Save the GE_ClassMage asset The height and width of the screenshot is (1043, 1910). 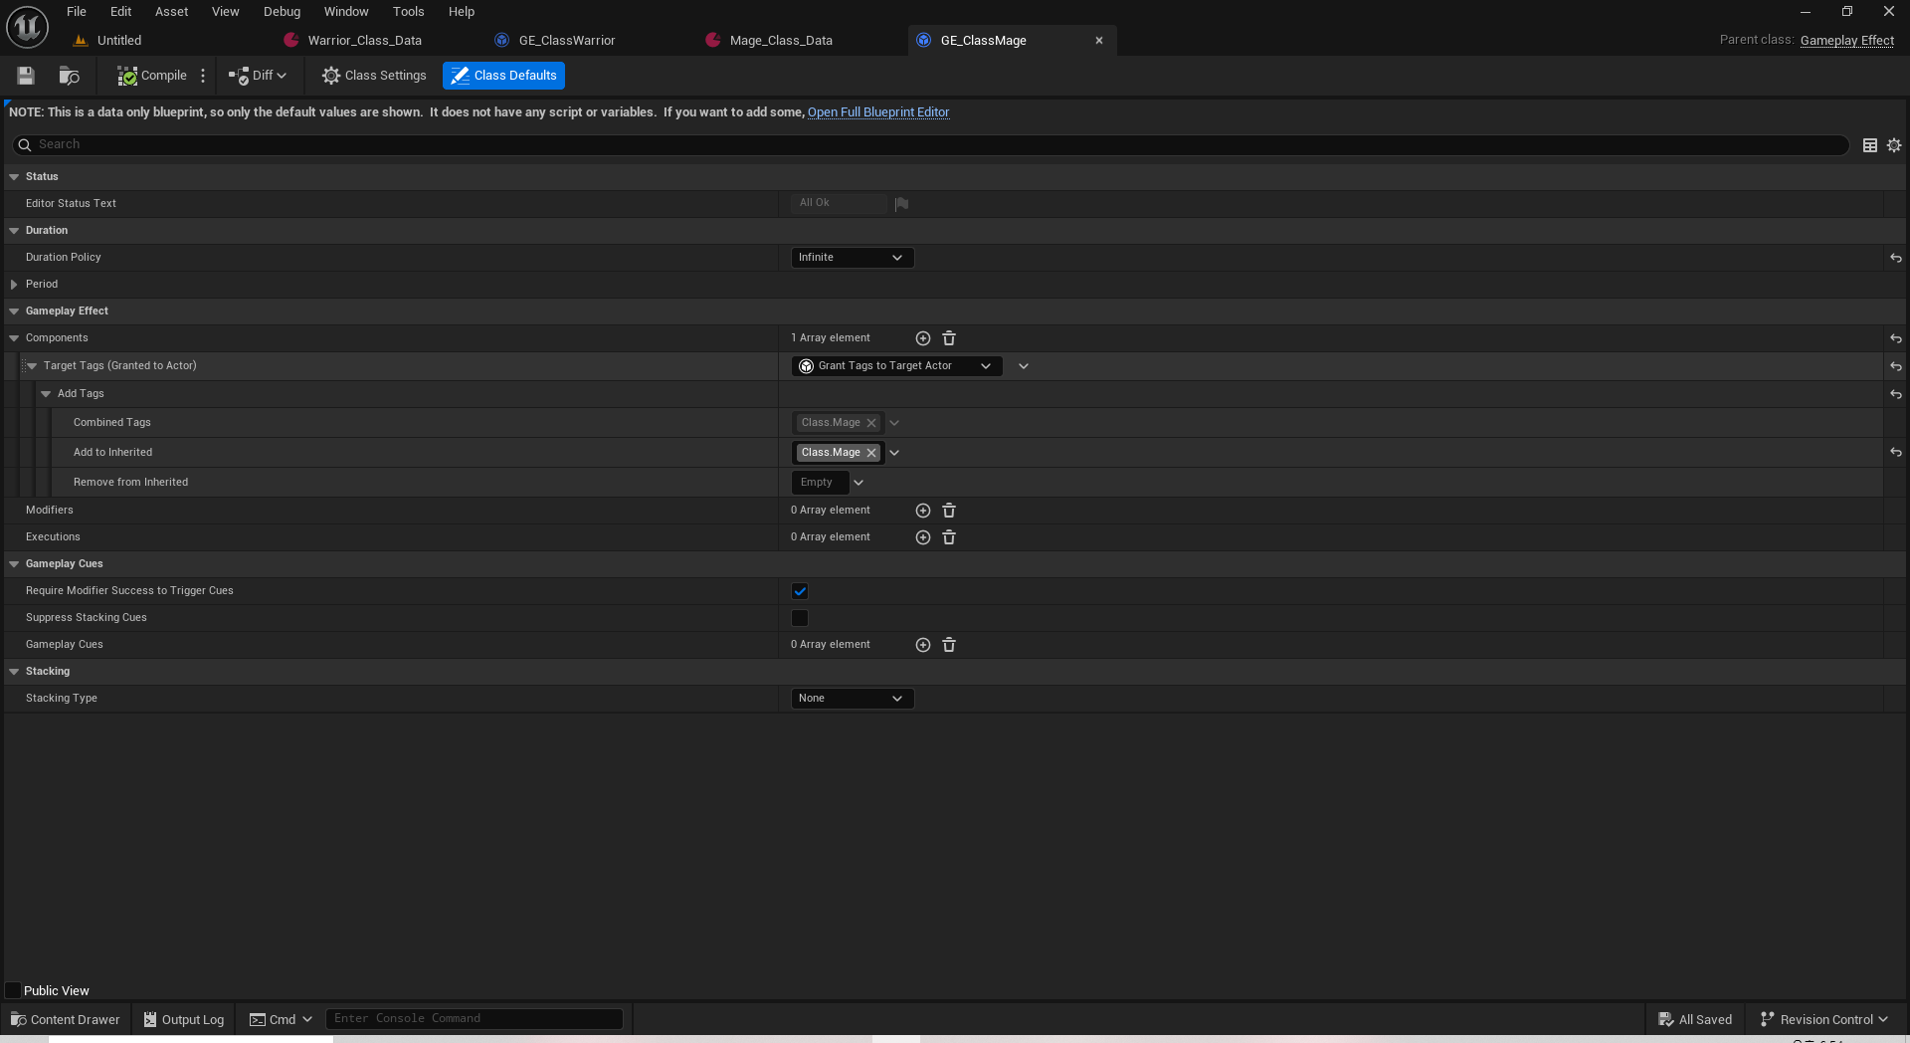click(25, 76)
